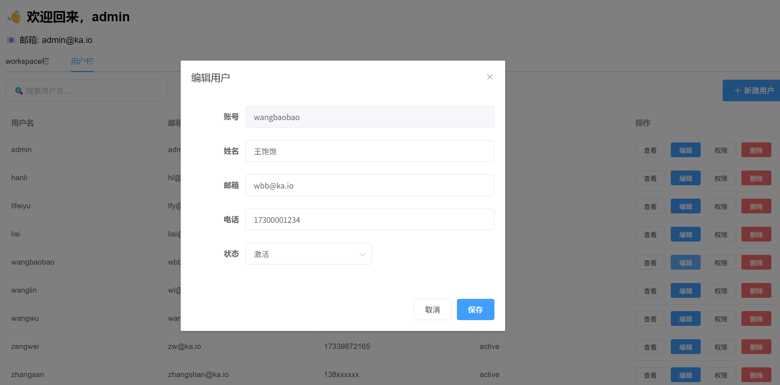Click the waving hand welcome icon

14,17
